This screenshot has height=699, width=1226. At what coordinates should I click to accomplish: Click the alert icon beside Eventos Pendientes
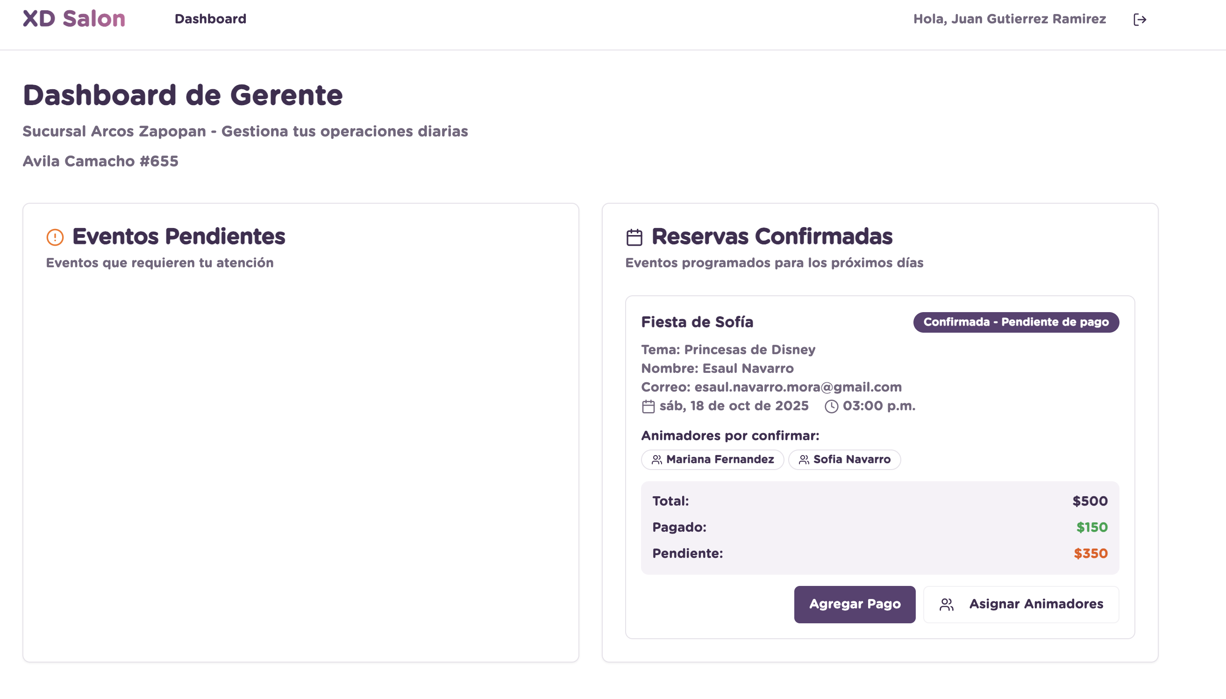click(56, 236)
